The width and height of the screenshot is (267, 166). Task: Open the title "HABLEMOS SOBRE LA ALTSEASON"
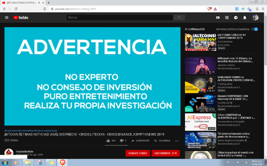(x=236, y=79)
